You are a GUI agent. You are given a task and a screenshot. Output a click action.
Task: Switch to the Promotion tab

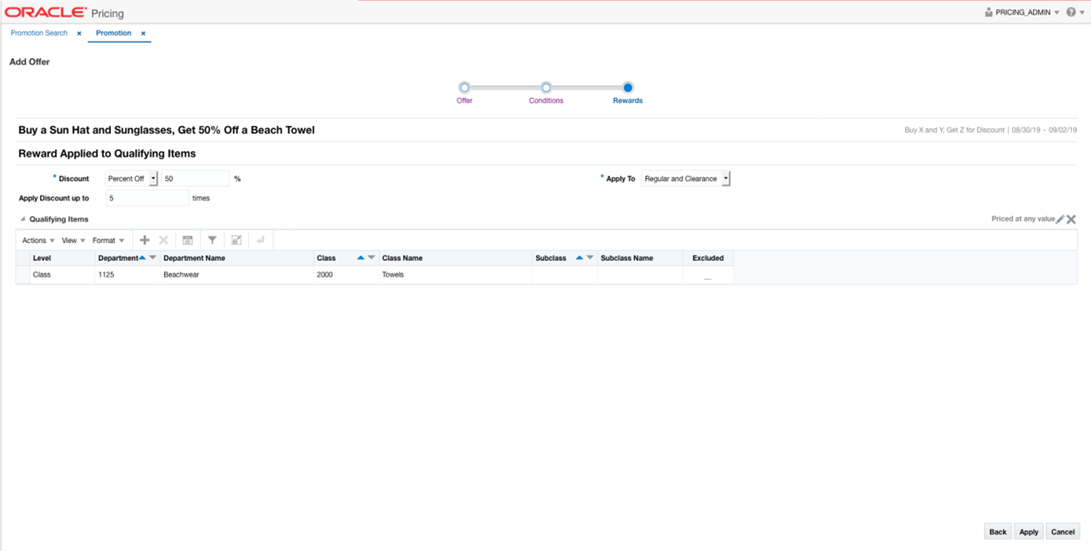coord(114,33)
